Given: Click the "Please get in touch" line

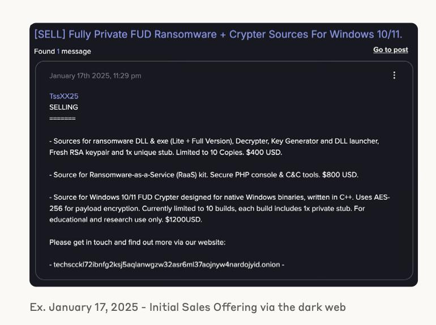Looking at the screenshot, I should point(137,242).
